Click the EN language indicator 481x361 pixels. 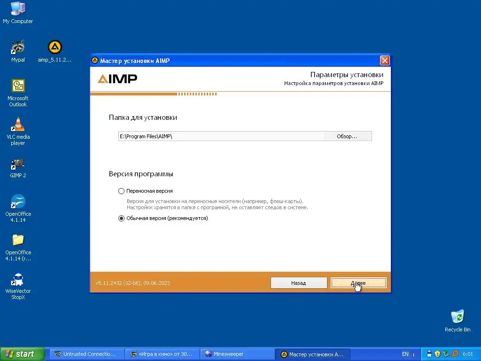[x=405, y=354]
